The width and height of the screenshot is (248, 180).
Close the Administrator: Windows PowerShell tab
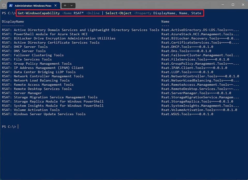point(55,5)
